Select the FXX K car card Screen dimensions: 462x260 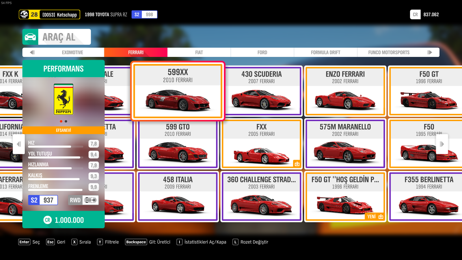pos(11,91)
